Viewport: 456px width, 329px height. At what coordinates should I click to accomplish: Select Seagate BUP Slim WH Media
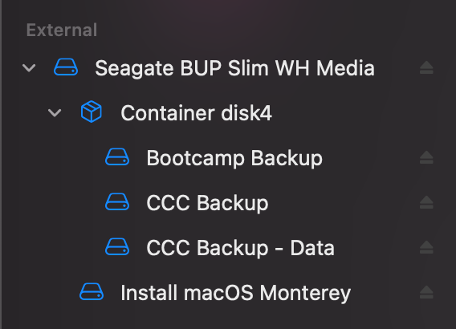click(234, 68)
